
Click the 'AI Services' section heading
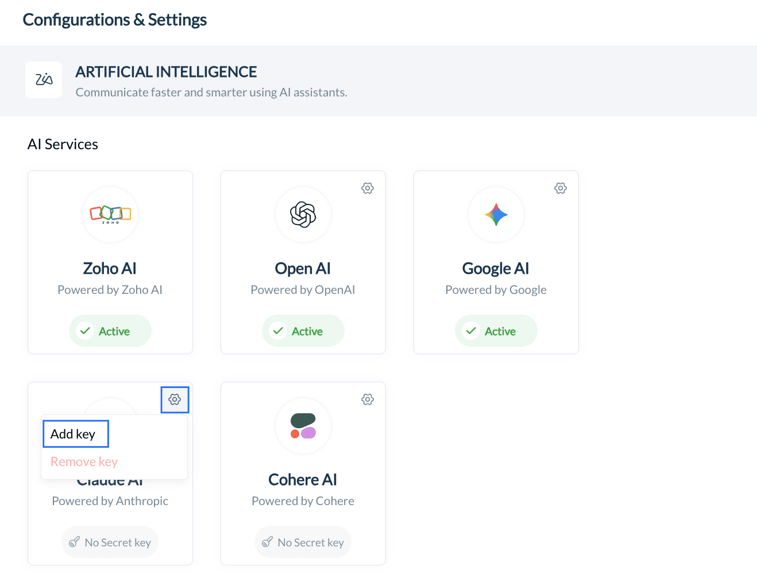pyautogui.click(x=63, y=144)
